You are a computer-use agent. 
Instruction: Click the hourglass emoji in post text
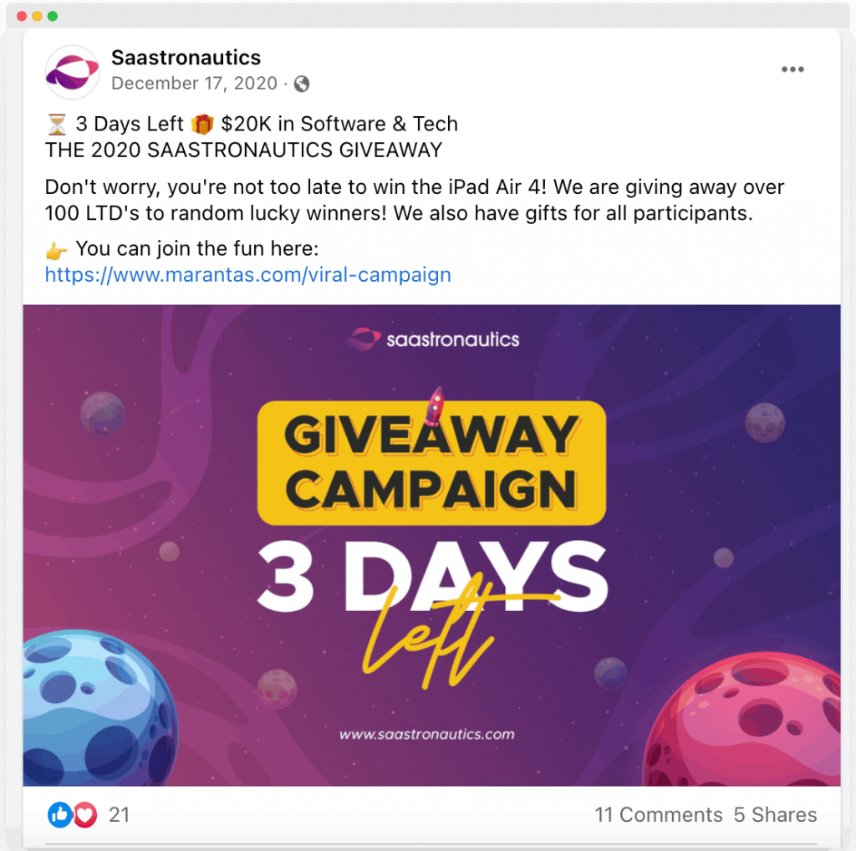point(57,125)
